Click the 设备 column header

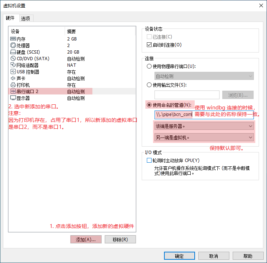click(x=37, y=31)
